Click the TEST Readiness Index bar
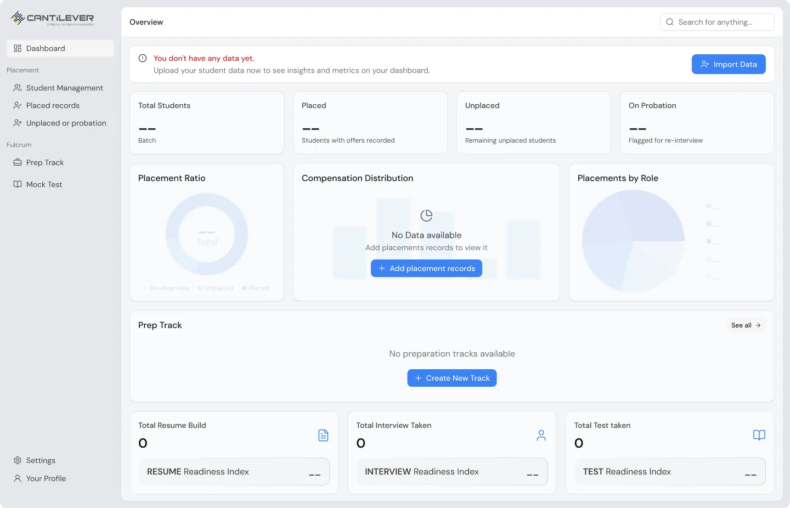Image resolution: width=790 pixels, height=508 pixels. click(x=670, y=472)
